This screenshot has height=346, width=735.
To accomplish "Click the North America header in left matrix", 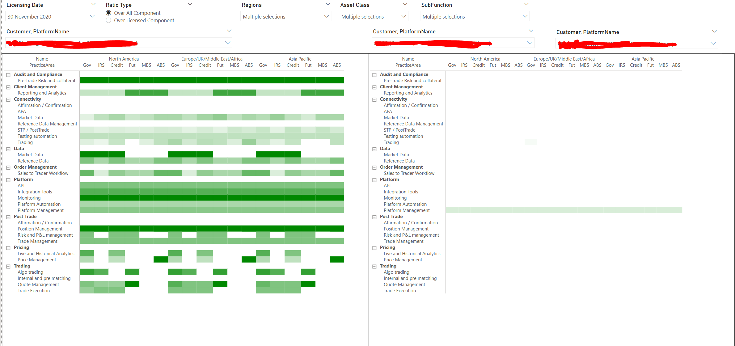I will click(124, 59).
